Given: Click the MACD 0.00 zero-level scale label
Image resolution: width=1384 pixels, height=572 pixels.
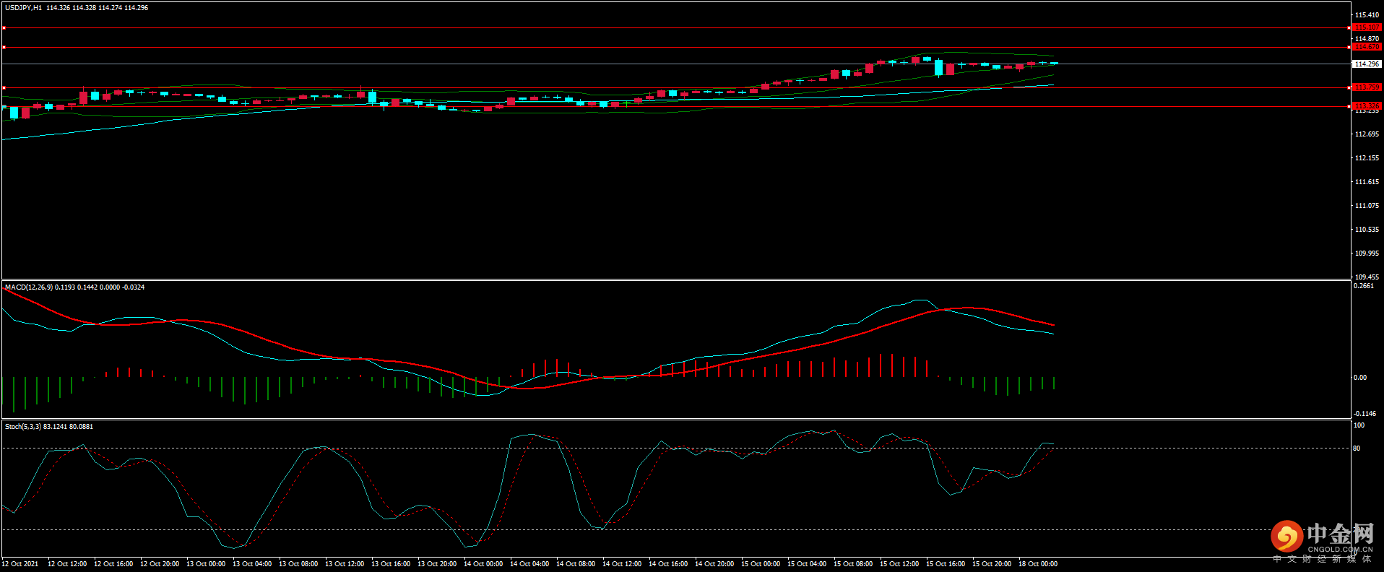Looking at the screenshot, I should (x=1360, y=378).
